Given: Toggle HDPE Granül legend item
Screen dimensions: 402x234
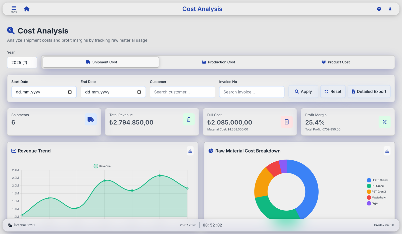Looking at the screenshot, I should 377,180.
